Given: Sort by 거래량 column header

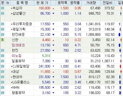Looking at the screenshot, I should coord(91,3).
